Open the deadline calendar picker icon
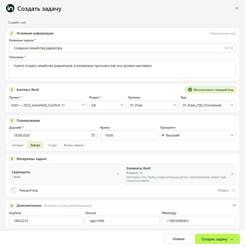This screenshot has width=245, height=247. pyautogui.click(x=93, y=135)
